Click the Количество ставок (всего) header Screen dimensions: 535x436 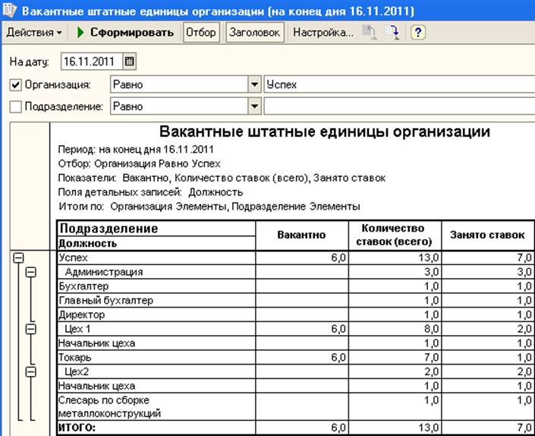pyautogui.click(x=395, y=235)
